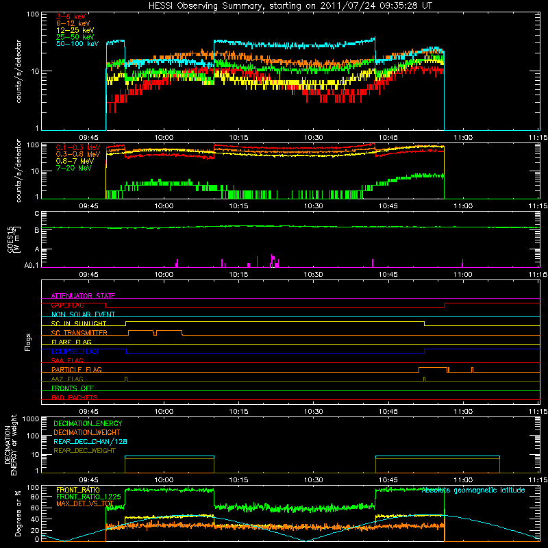Select the GAP_FLAG label
The image size is (548, 548).
(x=67, y=305)
